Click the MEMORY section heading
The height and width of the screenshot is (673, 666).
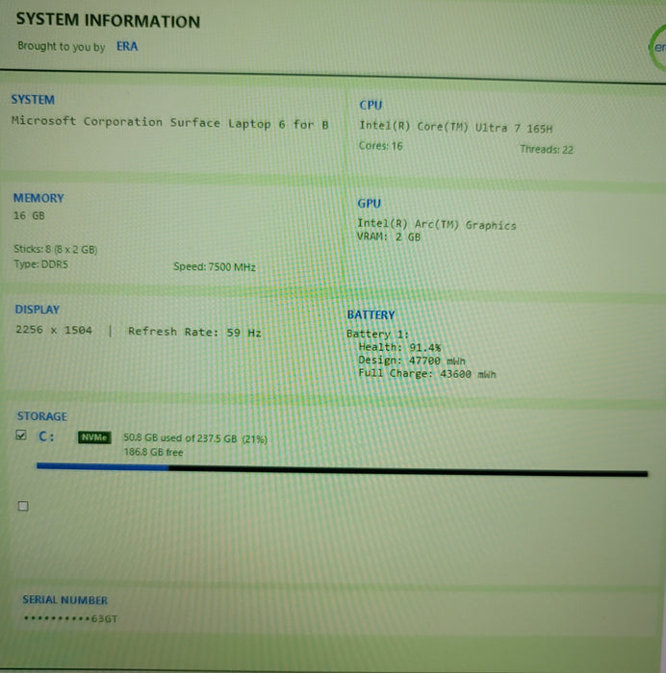pos(38,198)
